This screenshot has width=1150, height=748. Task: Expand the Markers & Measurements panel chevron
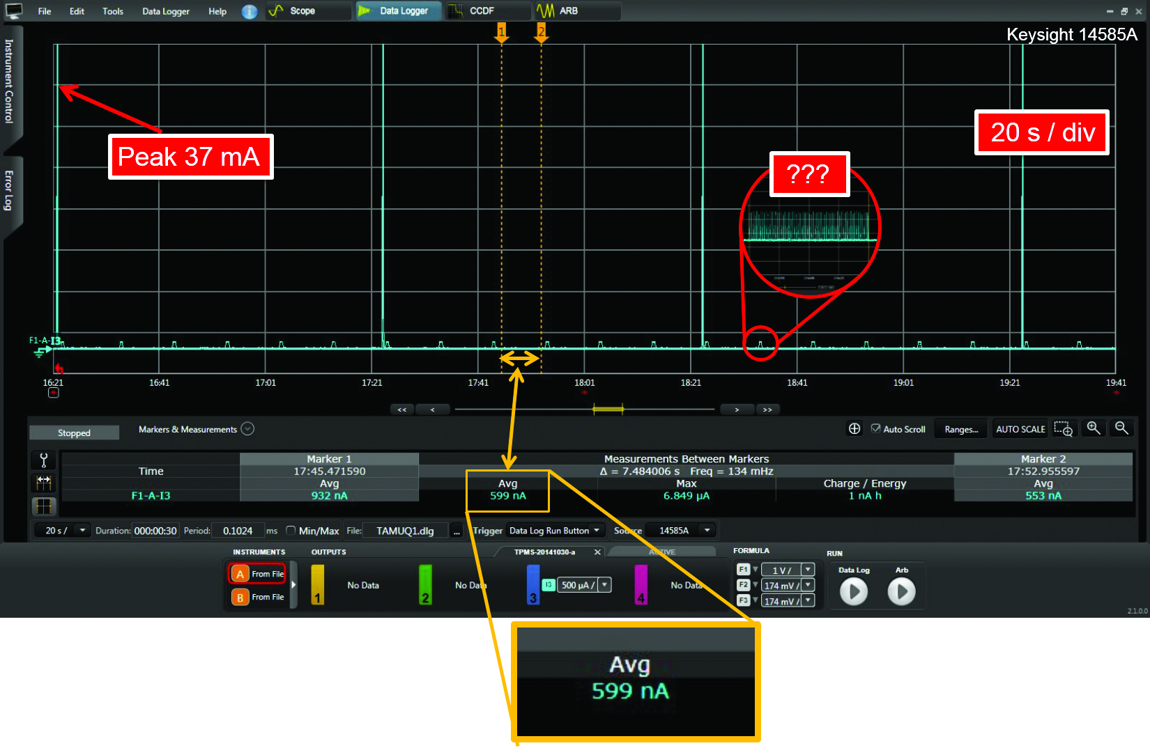tap(247, 429)
